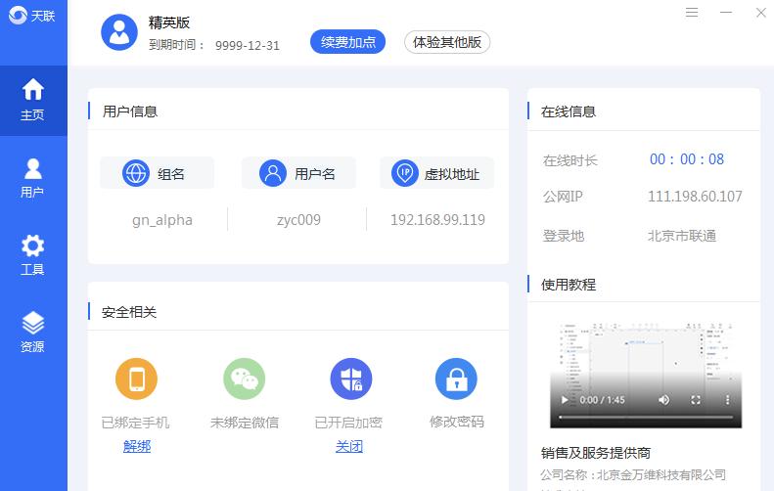Click the 续费加点 renew button
774x491 pixels.
(x=348, y=42)
